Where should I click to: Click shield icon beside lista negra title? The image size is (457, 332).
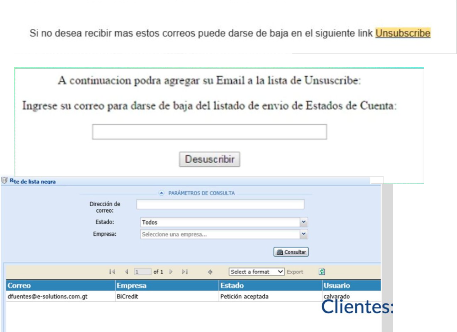4,180
